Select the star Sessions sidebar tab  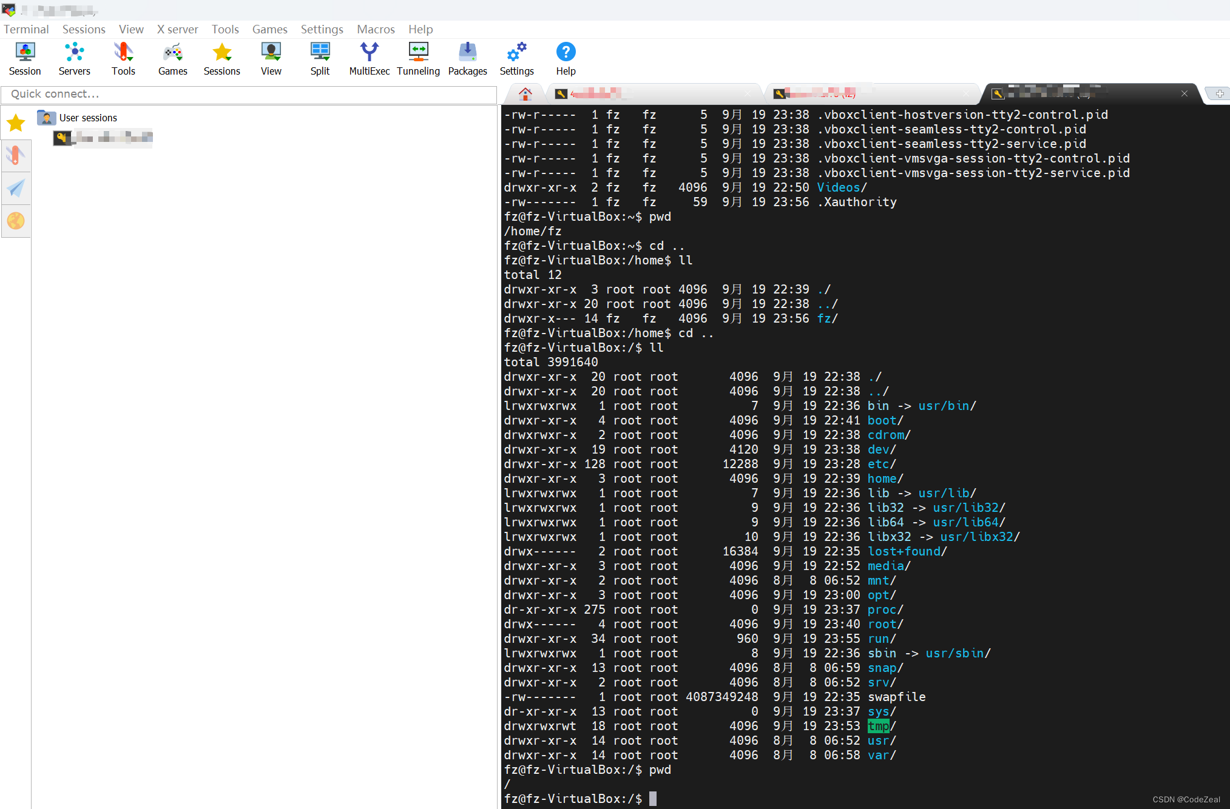(x=16, y=123)
